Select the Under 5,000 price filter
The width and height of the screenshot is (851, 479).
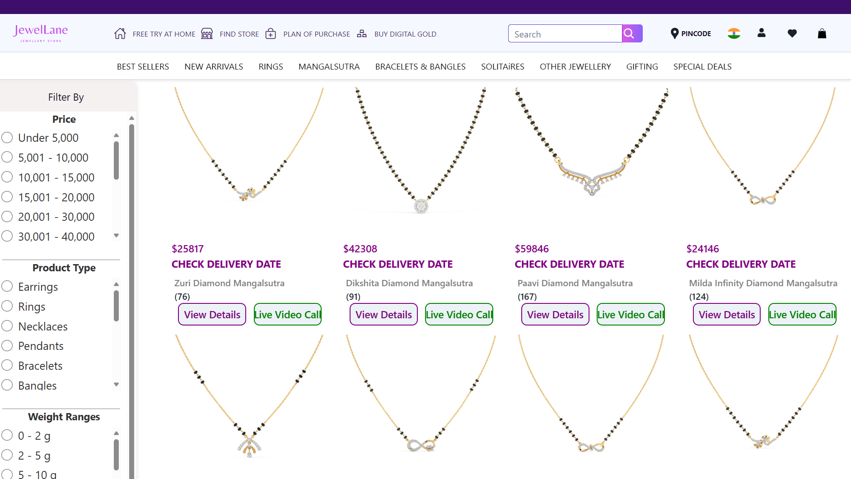(7, 137)
